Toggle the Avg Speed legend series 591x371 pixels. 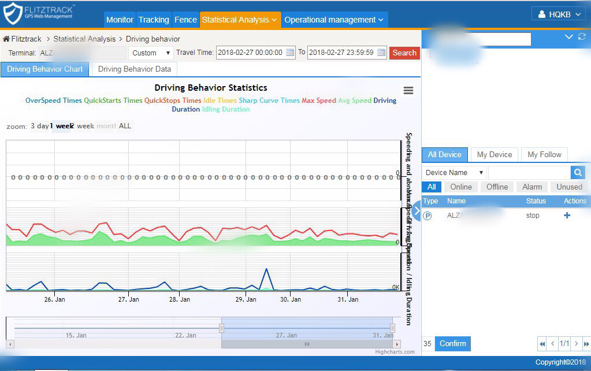click(355, 101)
